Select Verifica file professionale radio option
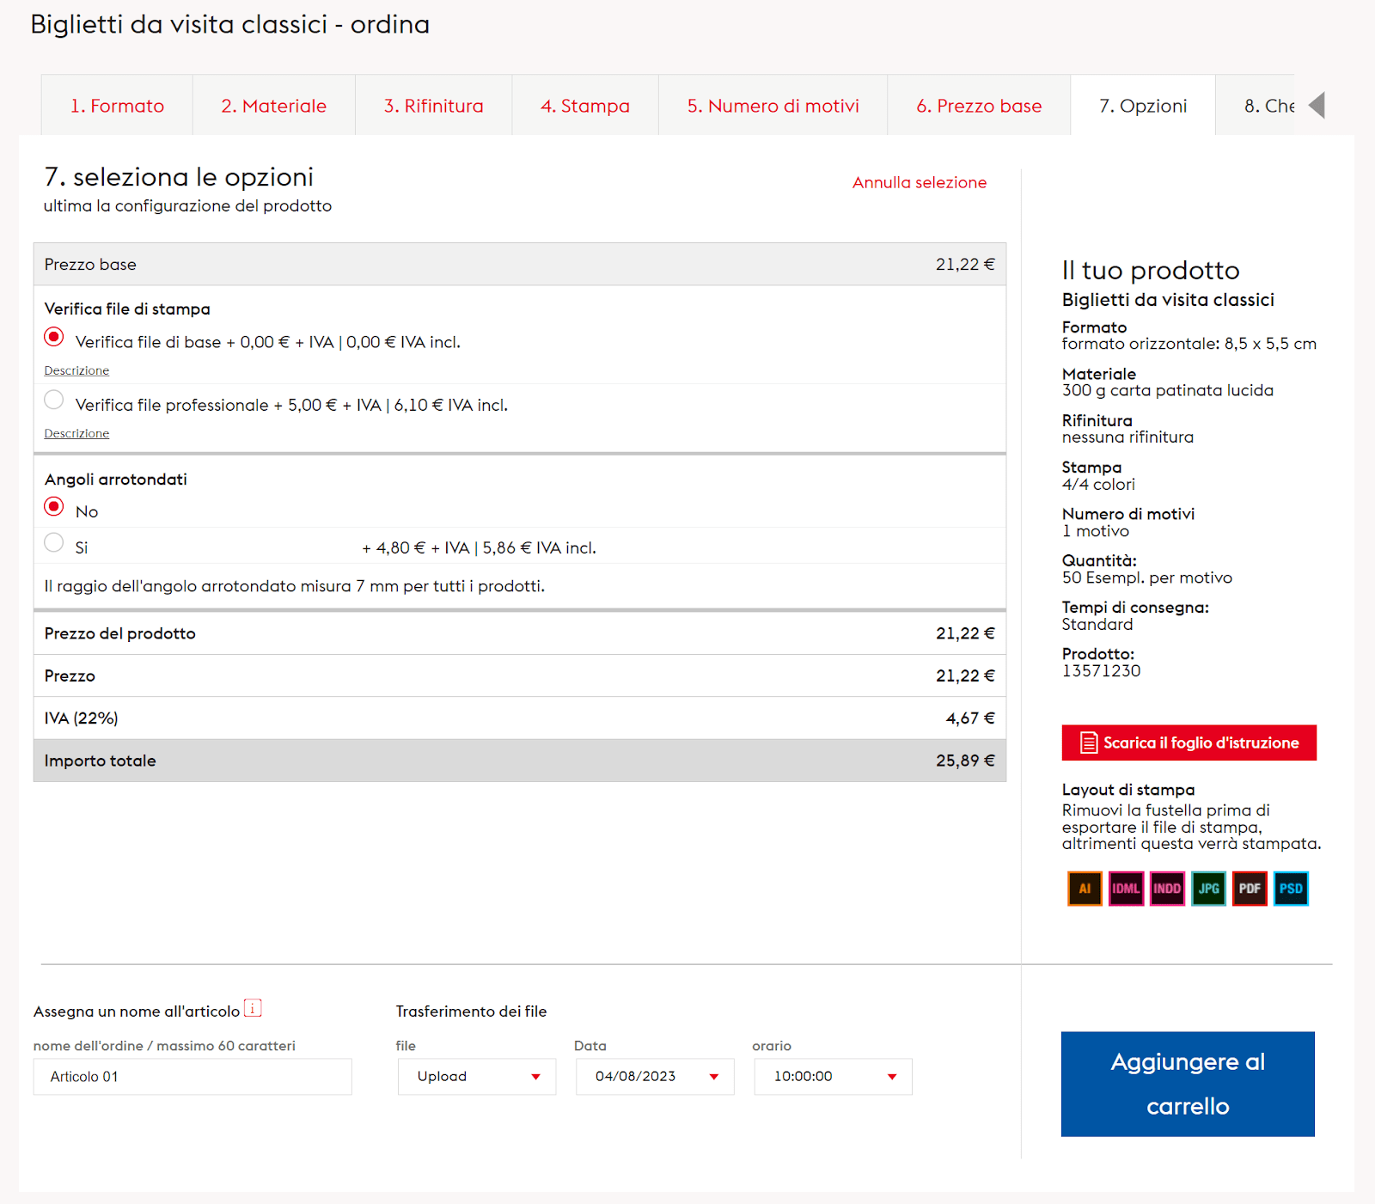 click(54, 400)
